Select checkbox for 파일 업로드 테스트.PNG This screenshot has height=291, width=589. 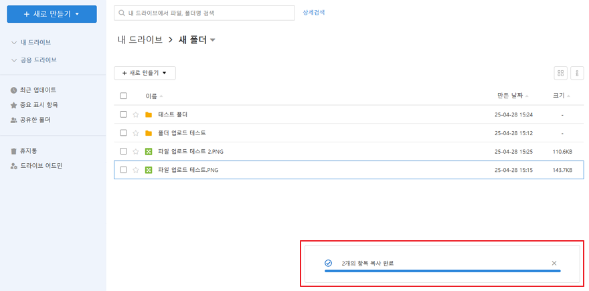pos(123,170)
